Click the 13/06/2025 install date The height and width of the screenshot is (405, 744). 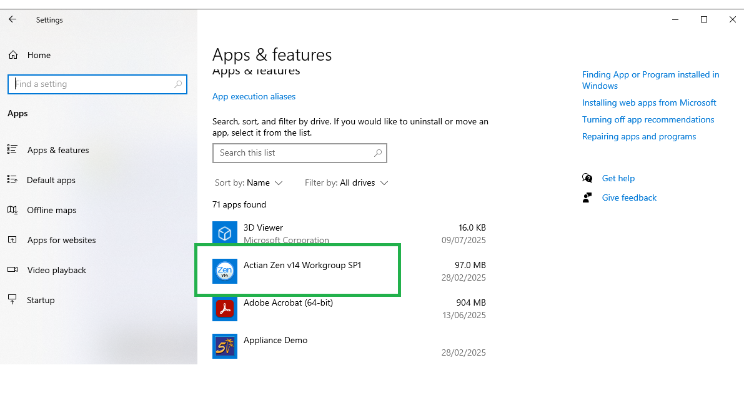(x=464, y=315)
